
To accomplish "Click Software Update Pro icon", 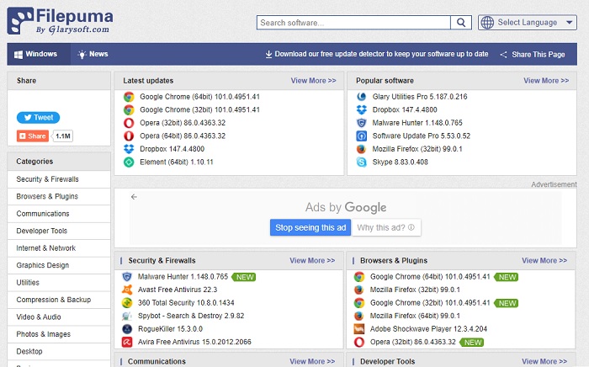I will pos(361,136).
